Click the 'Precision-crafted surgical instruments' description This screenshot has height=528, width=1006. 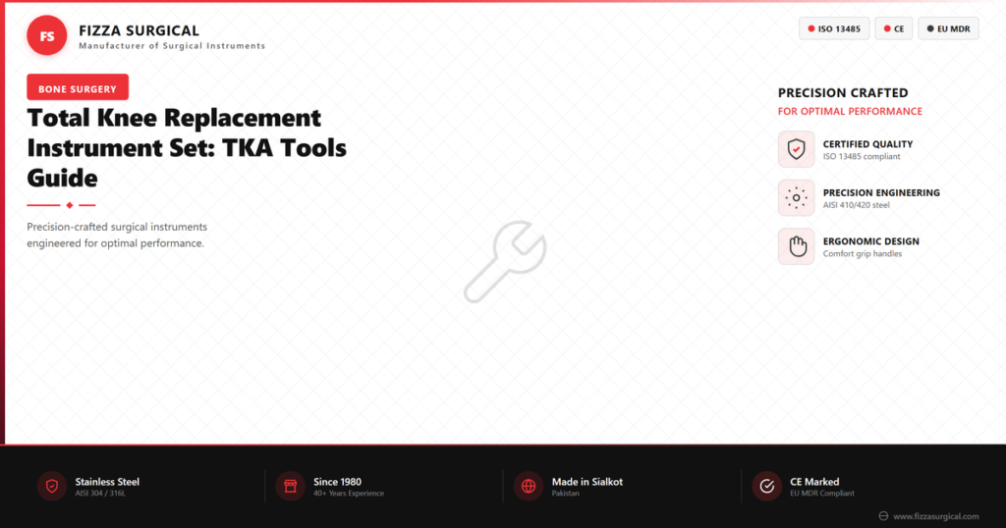click(117, 236)
